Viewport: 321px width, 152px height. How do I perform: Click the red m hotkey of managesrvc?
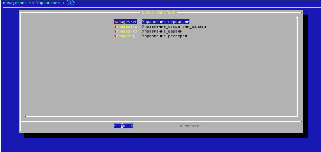point(115,22)
